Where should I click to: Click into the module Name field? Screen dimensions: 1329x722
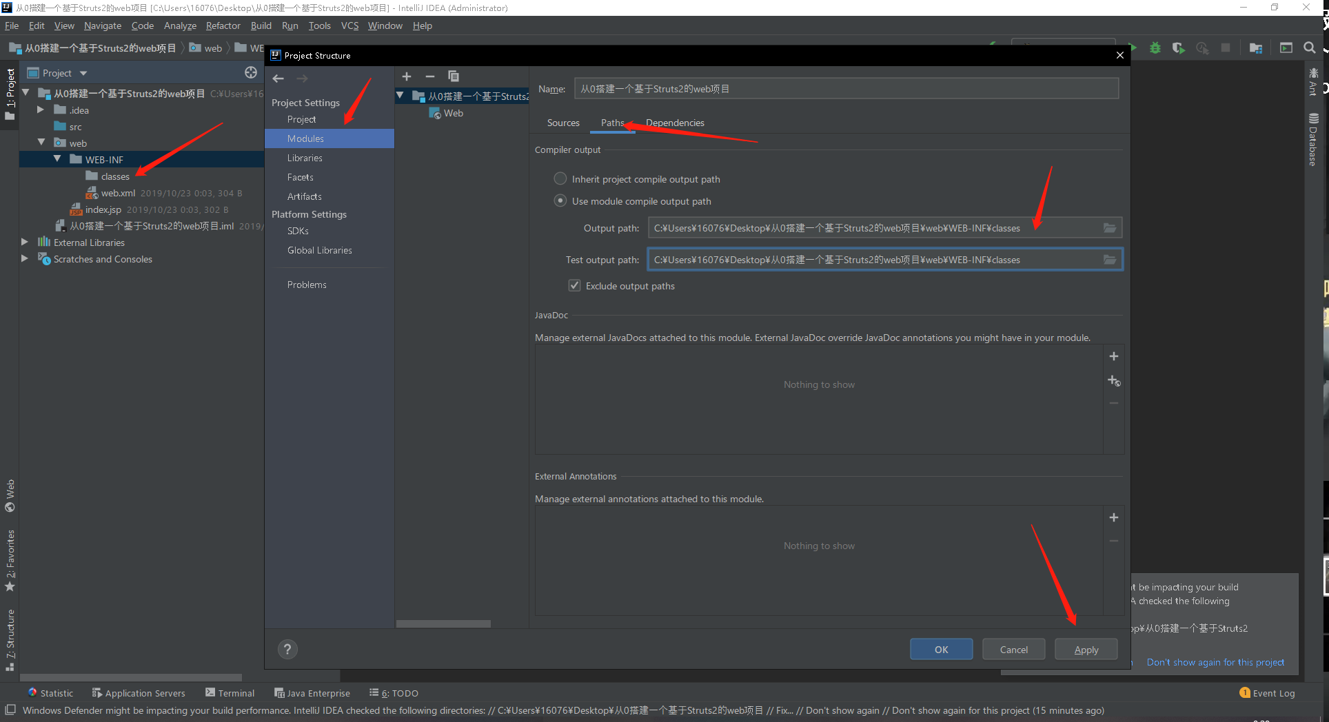[x=846, y=89]
